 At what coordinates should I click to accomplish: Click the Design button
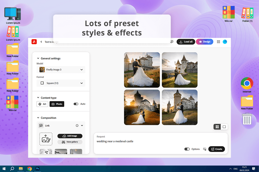point(205,42)
